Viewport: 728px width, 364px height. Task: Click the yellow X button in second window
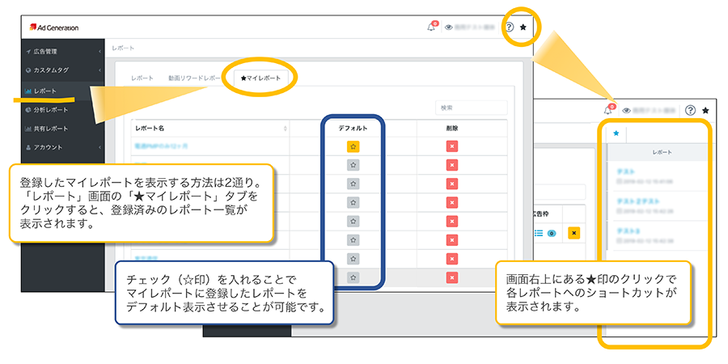tap(574, 233)
